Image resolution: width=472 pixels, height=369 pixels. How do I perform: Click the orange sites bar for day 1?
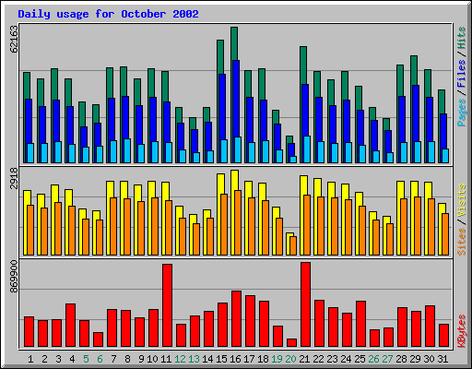30,230
